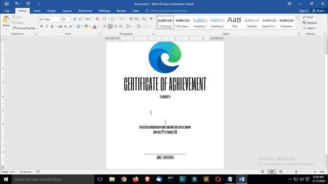Decrease the paragraph indent
The width and height of the screenshot is (328, 184).
131,19
